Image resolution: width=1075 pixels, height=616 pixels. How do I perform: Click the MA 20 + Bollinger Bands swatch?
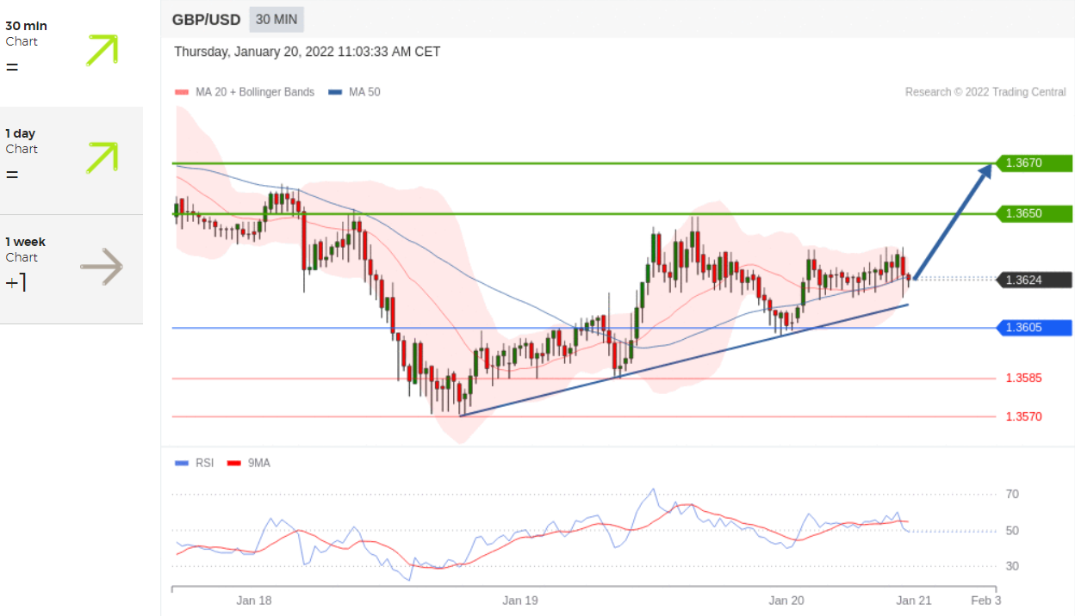point(181,92)
